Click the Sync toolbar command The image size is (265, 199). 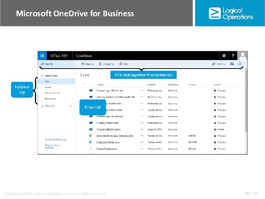point(124,64)
